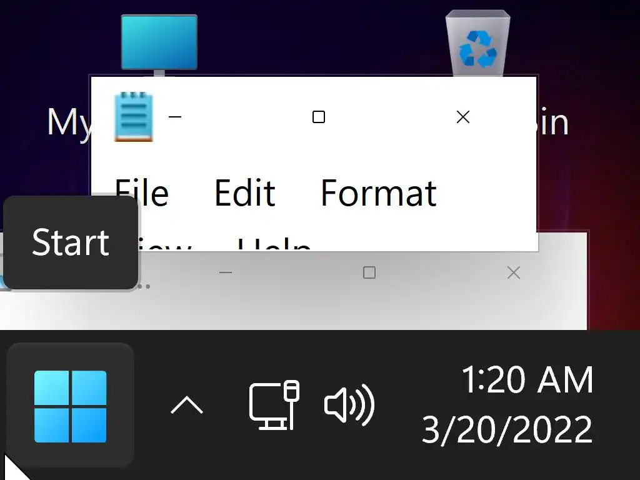The image size is (640, 480).
Task: Open the Edit menu in Notepad
Action: 244,193
